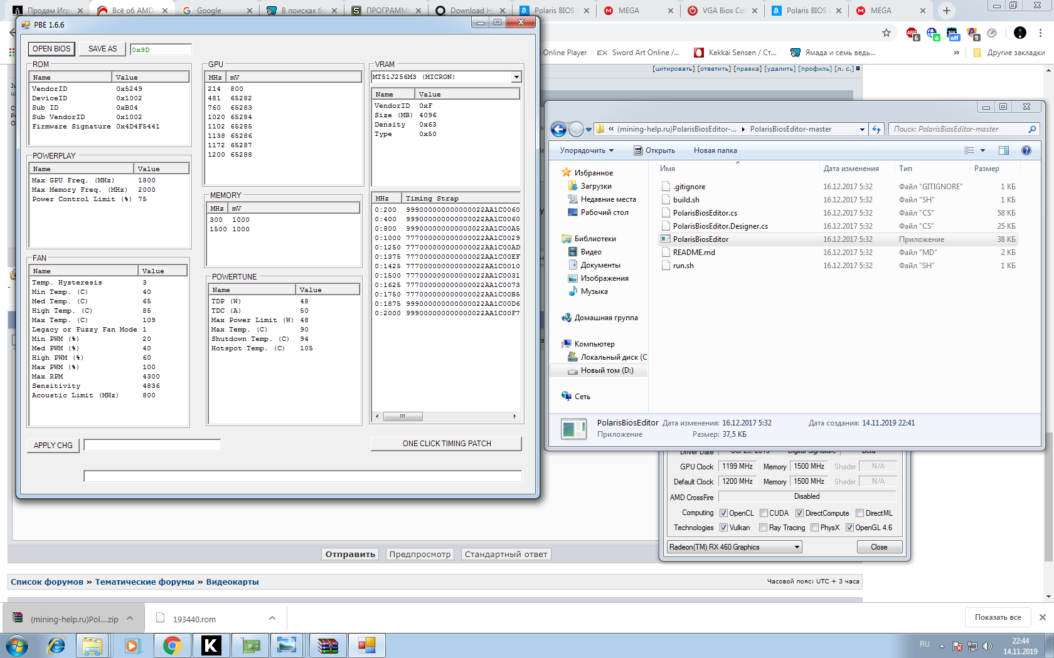Bookmark this page with the star icon

click(x=886, y=33)
